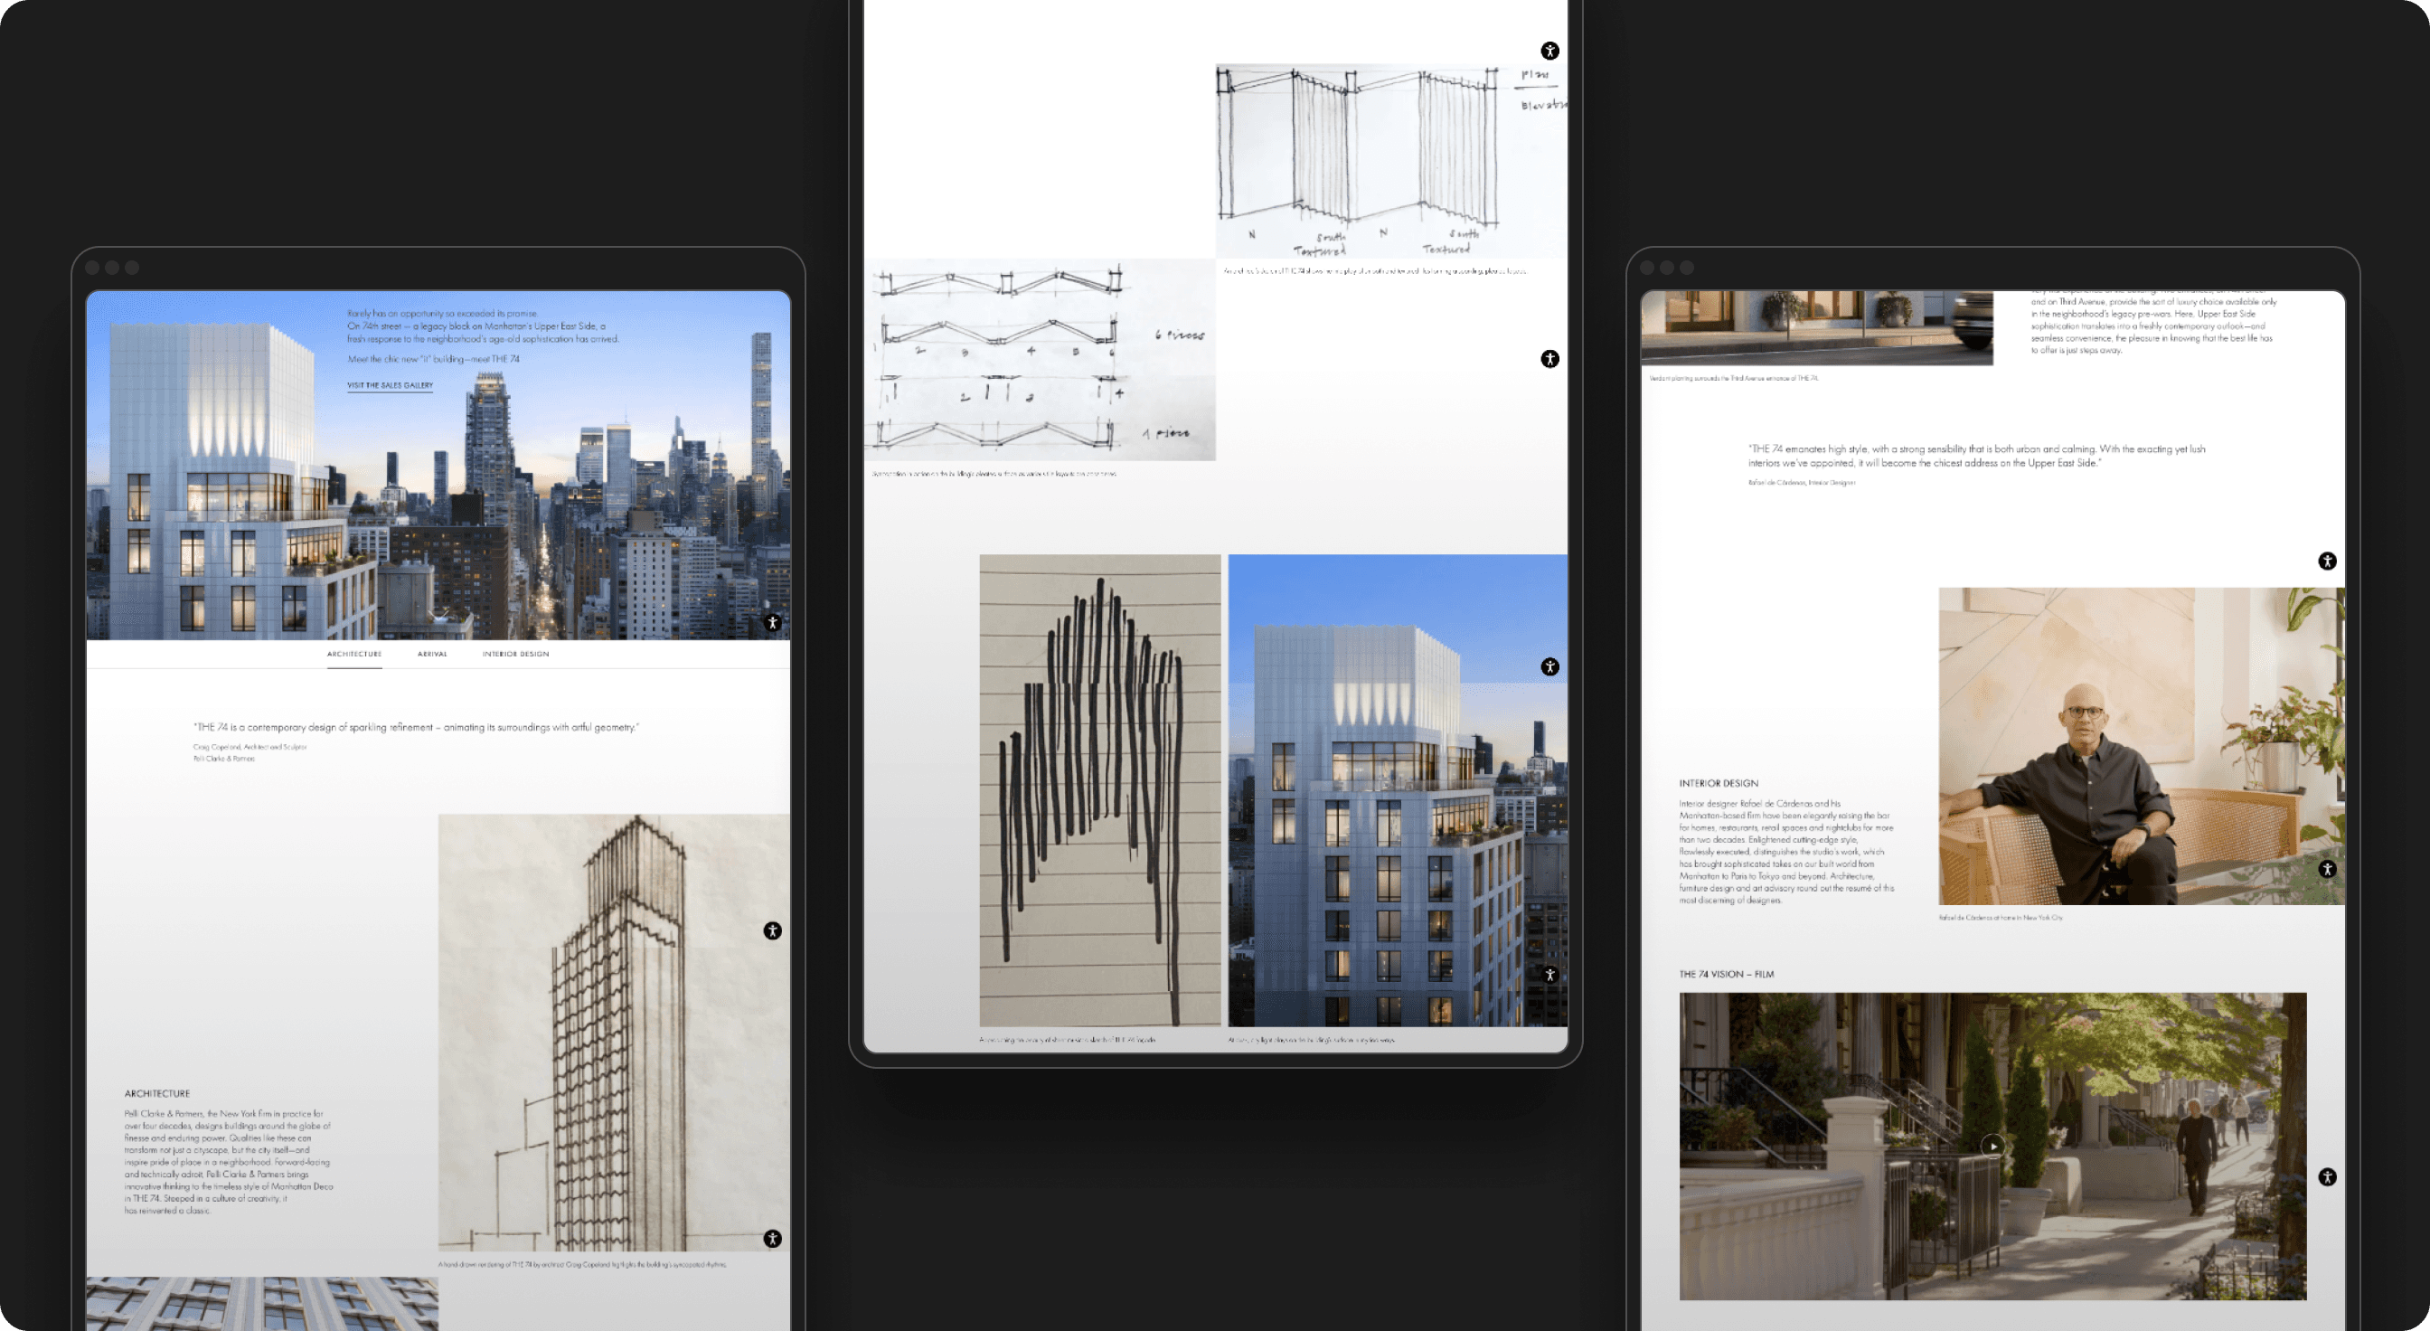
Task: Click accessibility icon below the interior designer quote
Action: point(2327,562)
